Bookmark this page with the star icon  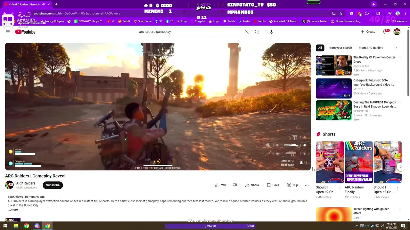(x=341, y=13)
